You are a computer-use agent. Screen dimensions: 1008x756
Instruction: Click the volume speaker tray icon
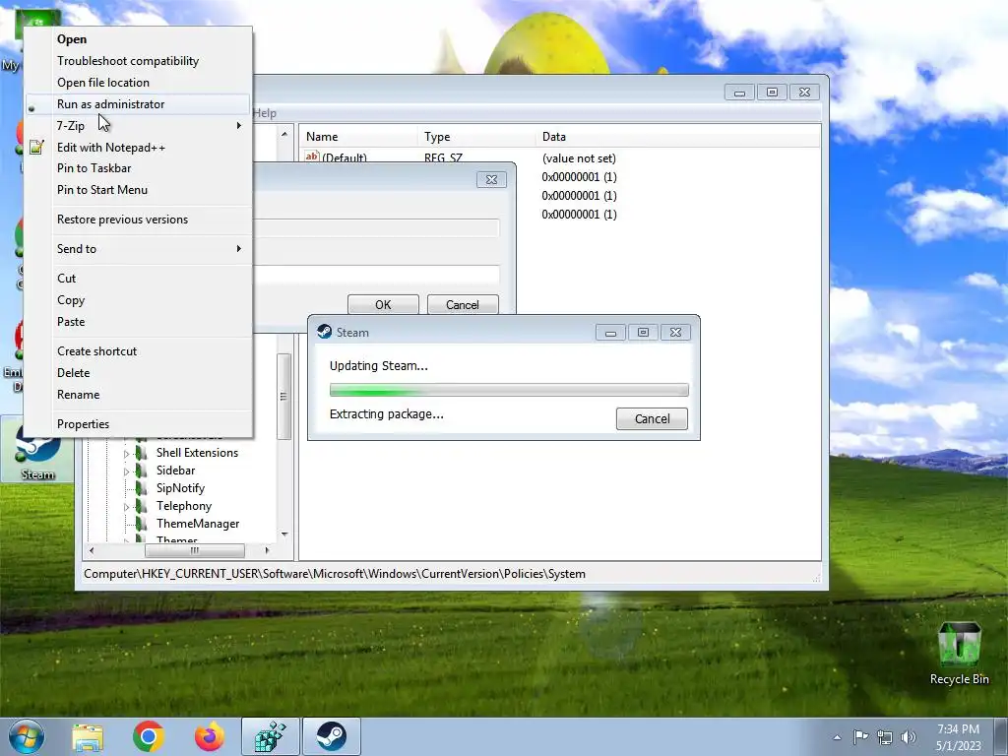pos(909,737)
